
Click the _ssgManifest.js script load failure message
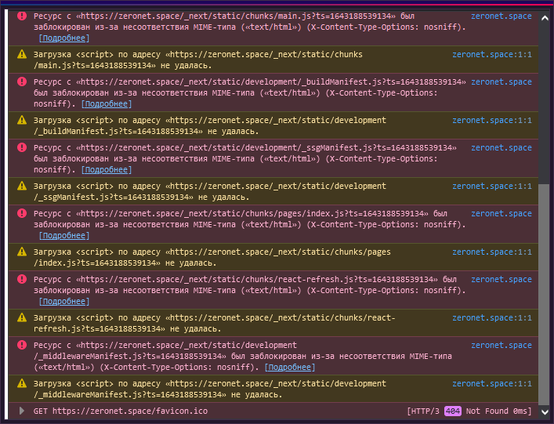click(210, 191)
